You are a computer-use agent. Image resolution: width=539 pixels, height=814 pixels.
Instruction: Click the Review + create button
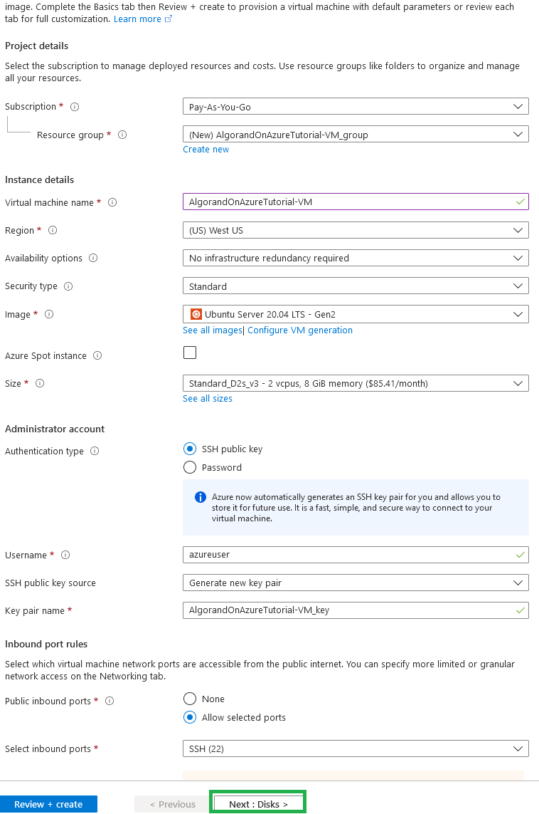click(48, 803)
